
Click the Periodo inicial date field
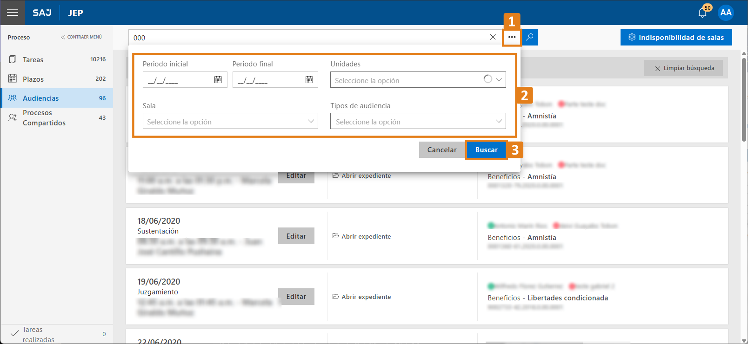pos(185,80)
